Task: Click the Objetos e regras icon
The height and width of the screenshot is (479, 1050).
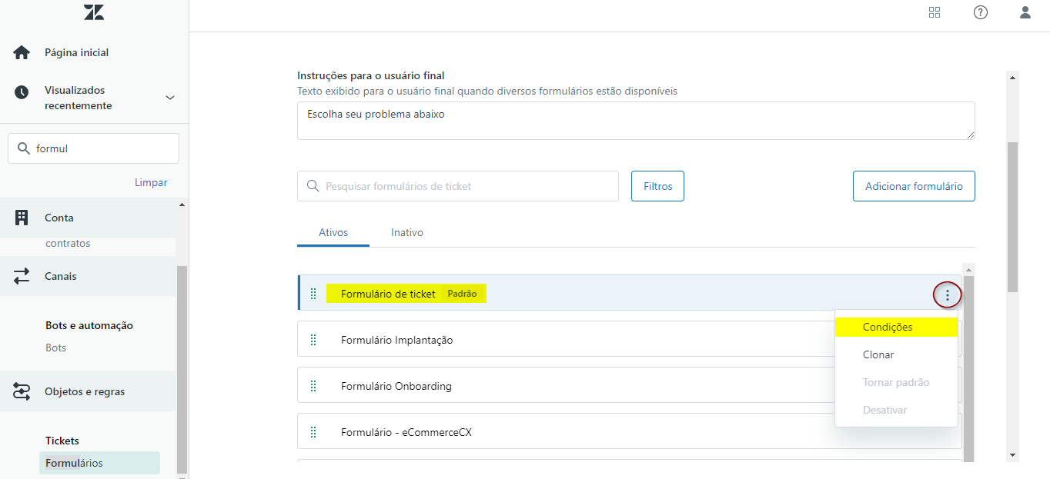Action: click(22, 391)
